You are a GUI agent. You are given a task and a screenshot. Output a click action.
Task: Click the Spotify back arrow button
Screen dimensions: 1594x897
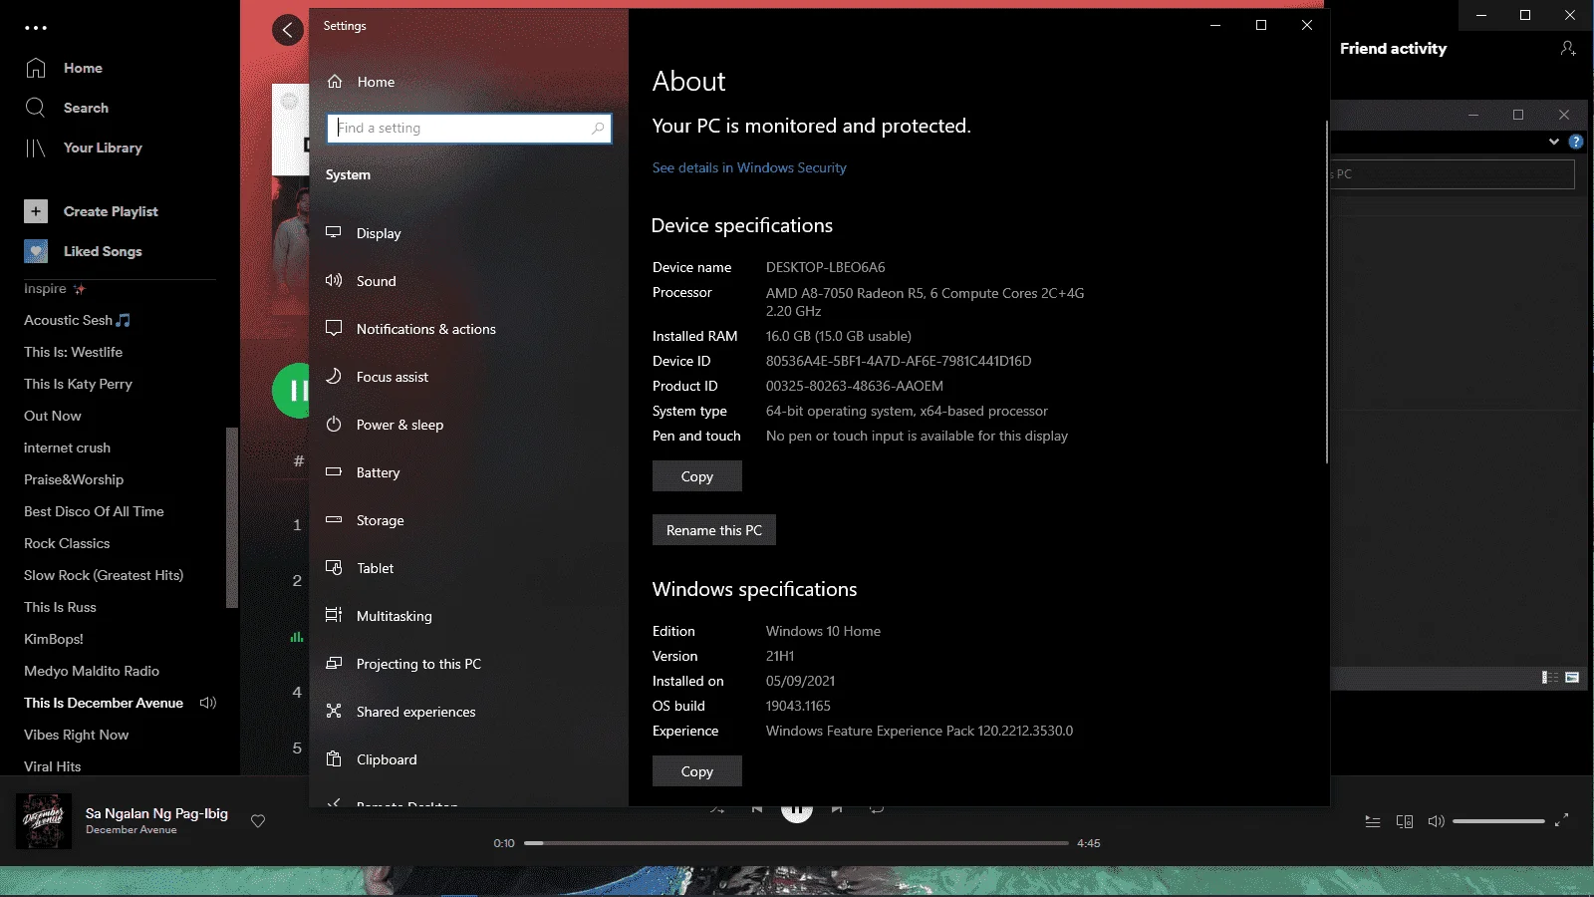[288, 30]
